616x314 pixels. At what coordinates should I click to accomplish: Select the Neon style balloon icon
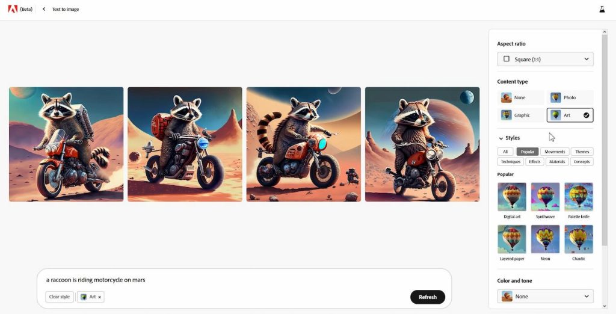coord(545,239)
